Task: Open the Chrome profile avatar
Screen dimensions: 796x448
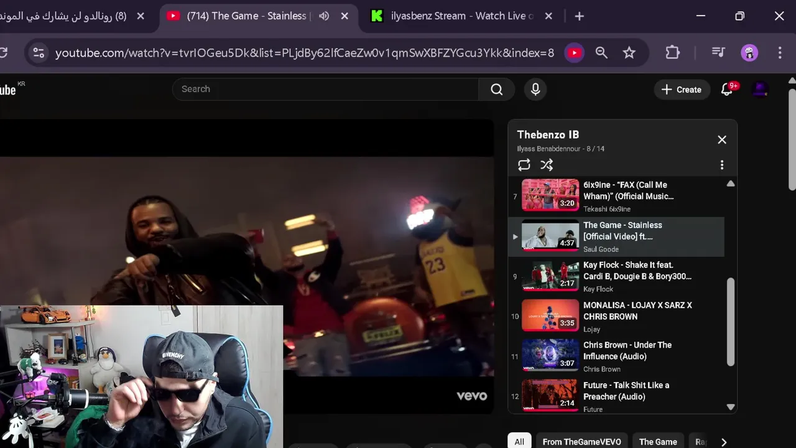Action: [x=749, y=53]
